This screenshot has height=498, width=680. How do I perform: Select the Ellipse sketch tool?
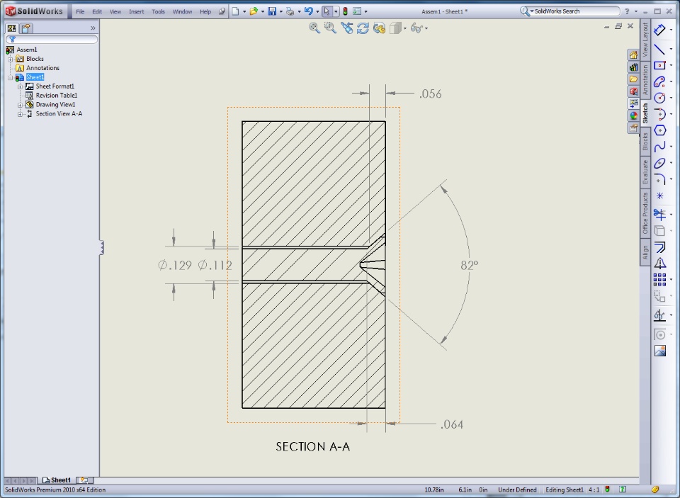(x=659, y=163)
